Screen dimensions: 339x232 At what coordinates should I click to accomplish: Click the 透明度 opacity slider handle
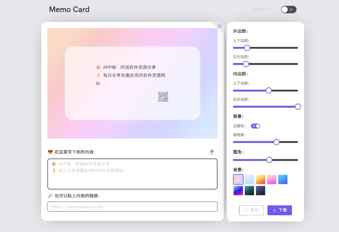[x=276, y=142]
